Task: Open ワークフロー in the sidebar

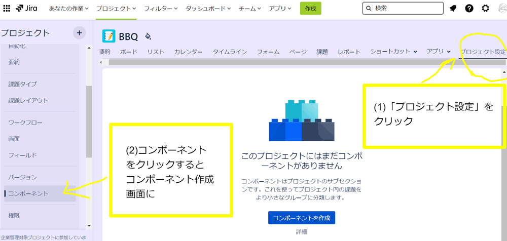Action: coord(25,123)
